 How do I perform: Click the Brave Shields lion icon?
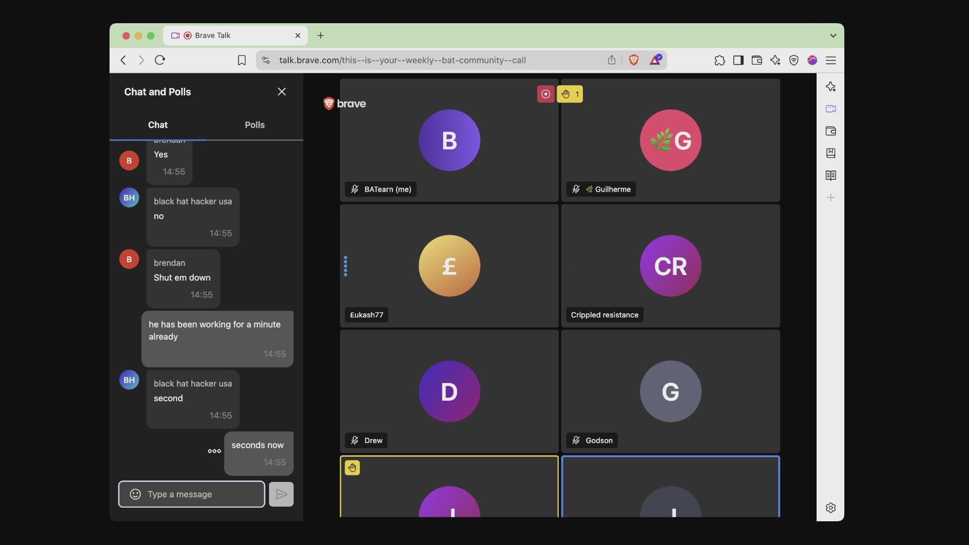tap(634, 60)
